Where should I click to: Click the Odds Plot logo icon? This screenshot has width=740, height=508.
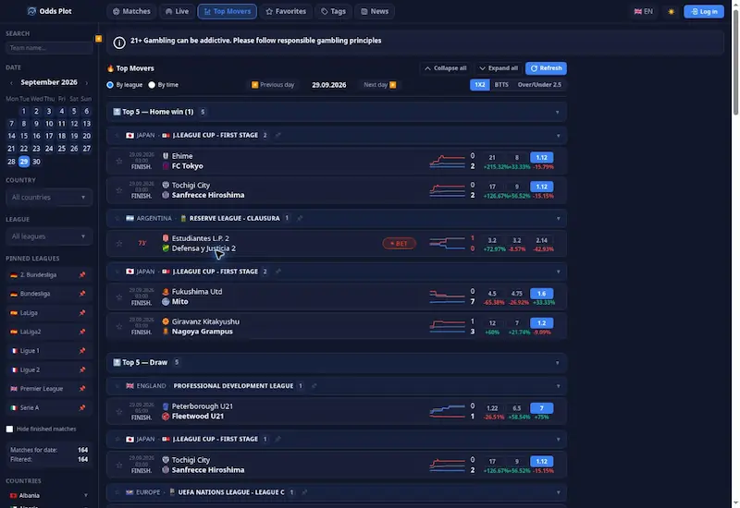click(31, 11)
